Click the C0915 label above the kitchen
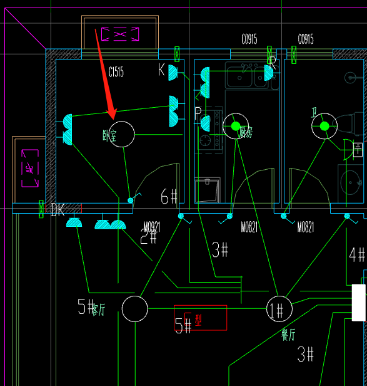Screen dimensions: 367x386 pos(249,39)
